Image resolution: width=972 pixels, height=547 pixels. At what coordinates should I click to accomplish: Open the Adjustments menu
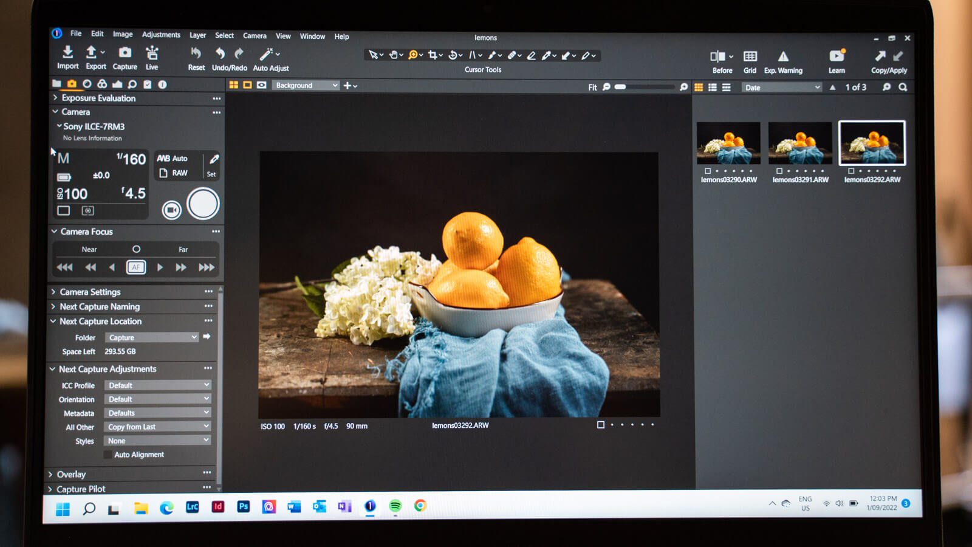click(x=161, y=35)
